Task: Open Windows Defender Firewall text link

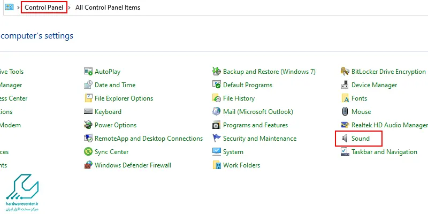Action: 133,165
